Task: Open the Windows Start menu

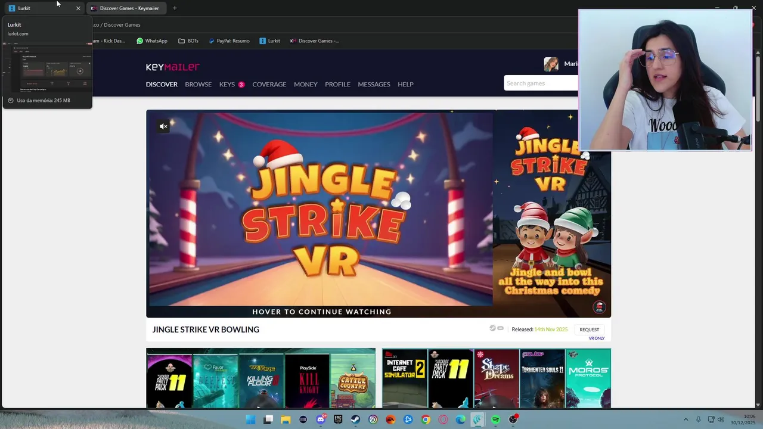Action: (251, 419)
